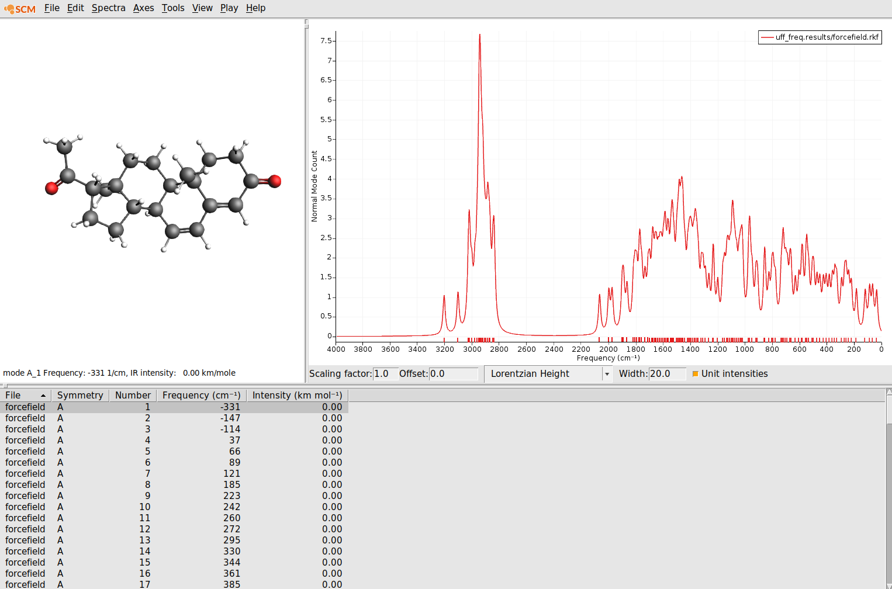Viewport: 892px width, 589px height.
Task: Open the Play menu
Action: coord(229,8)
